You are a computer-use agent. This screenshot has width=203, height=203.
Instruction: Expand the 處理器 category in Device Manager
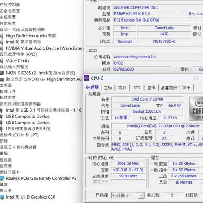pos(6,85)
